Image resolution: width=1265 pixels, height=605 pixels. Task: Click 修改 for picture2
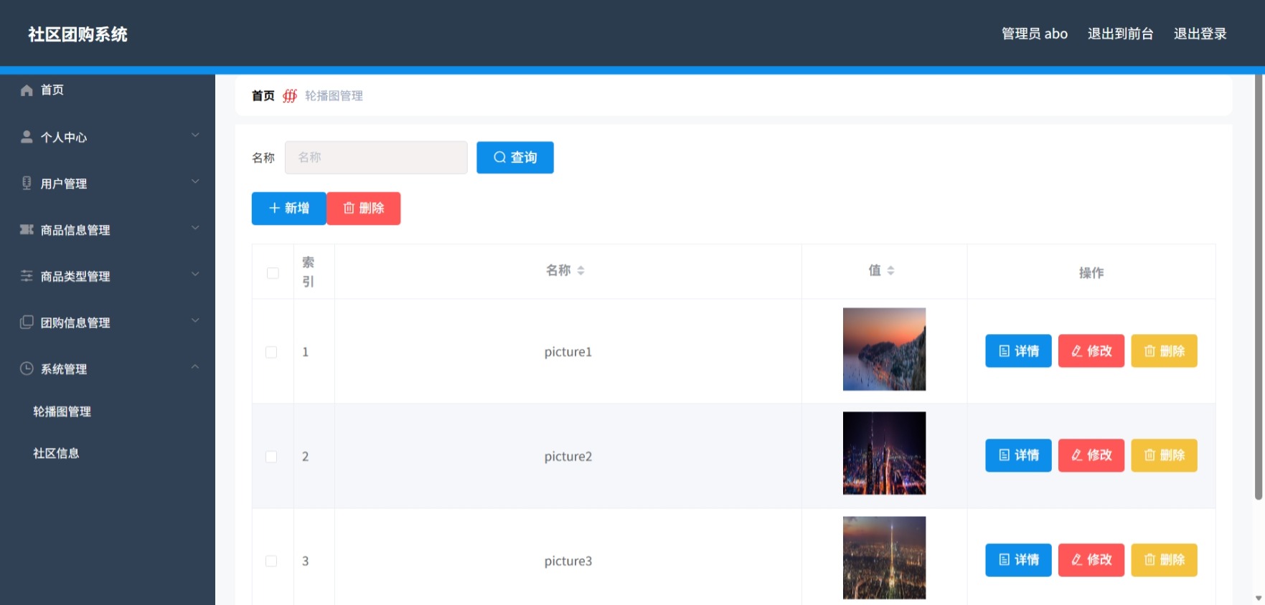[1091, 455]
